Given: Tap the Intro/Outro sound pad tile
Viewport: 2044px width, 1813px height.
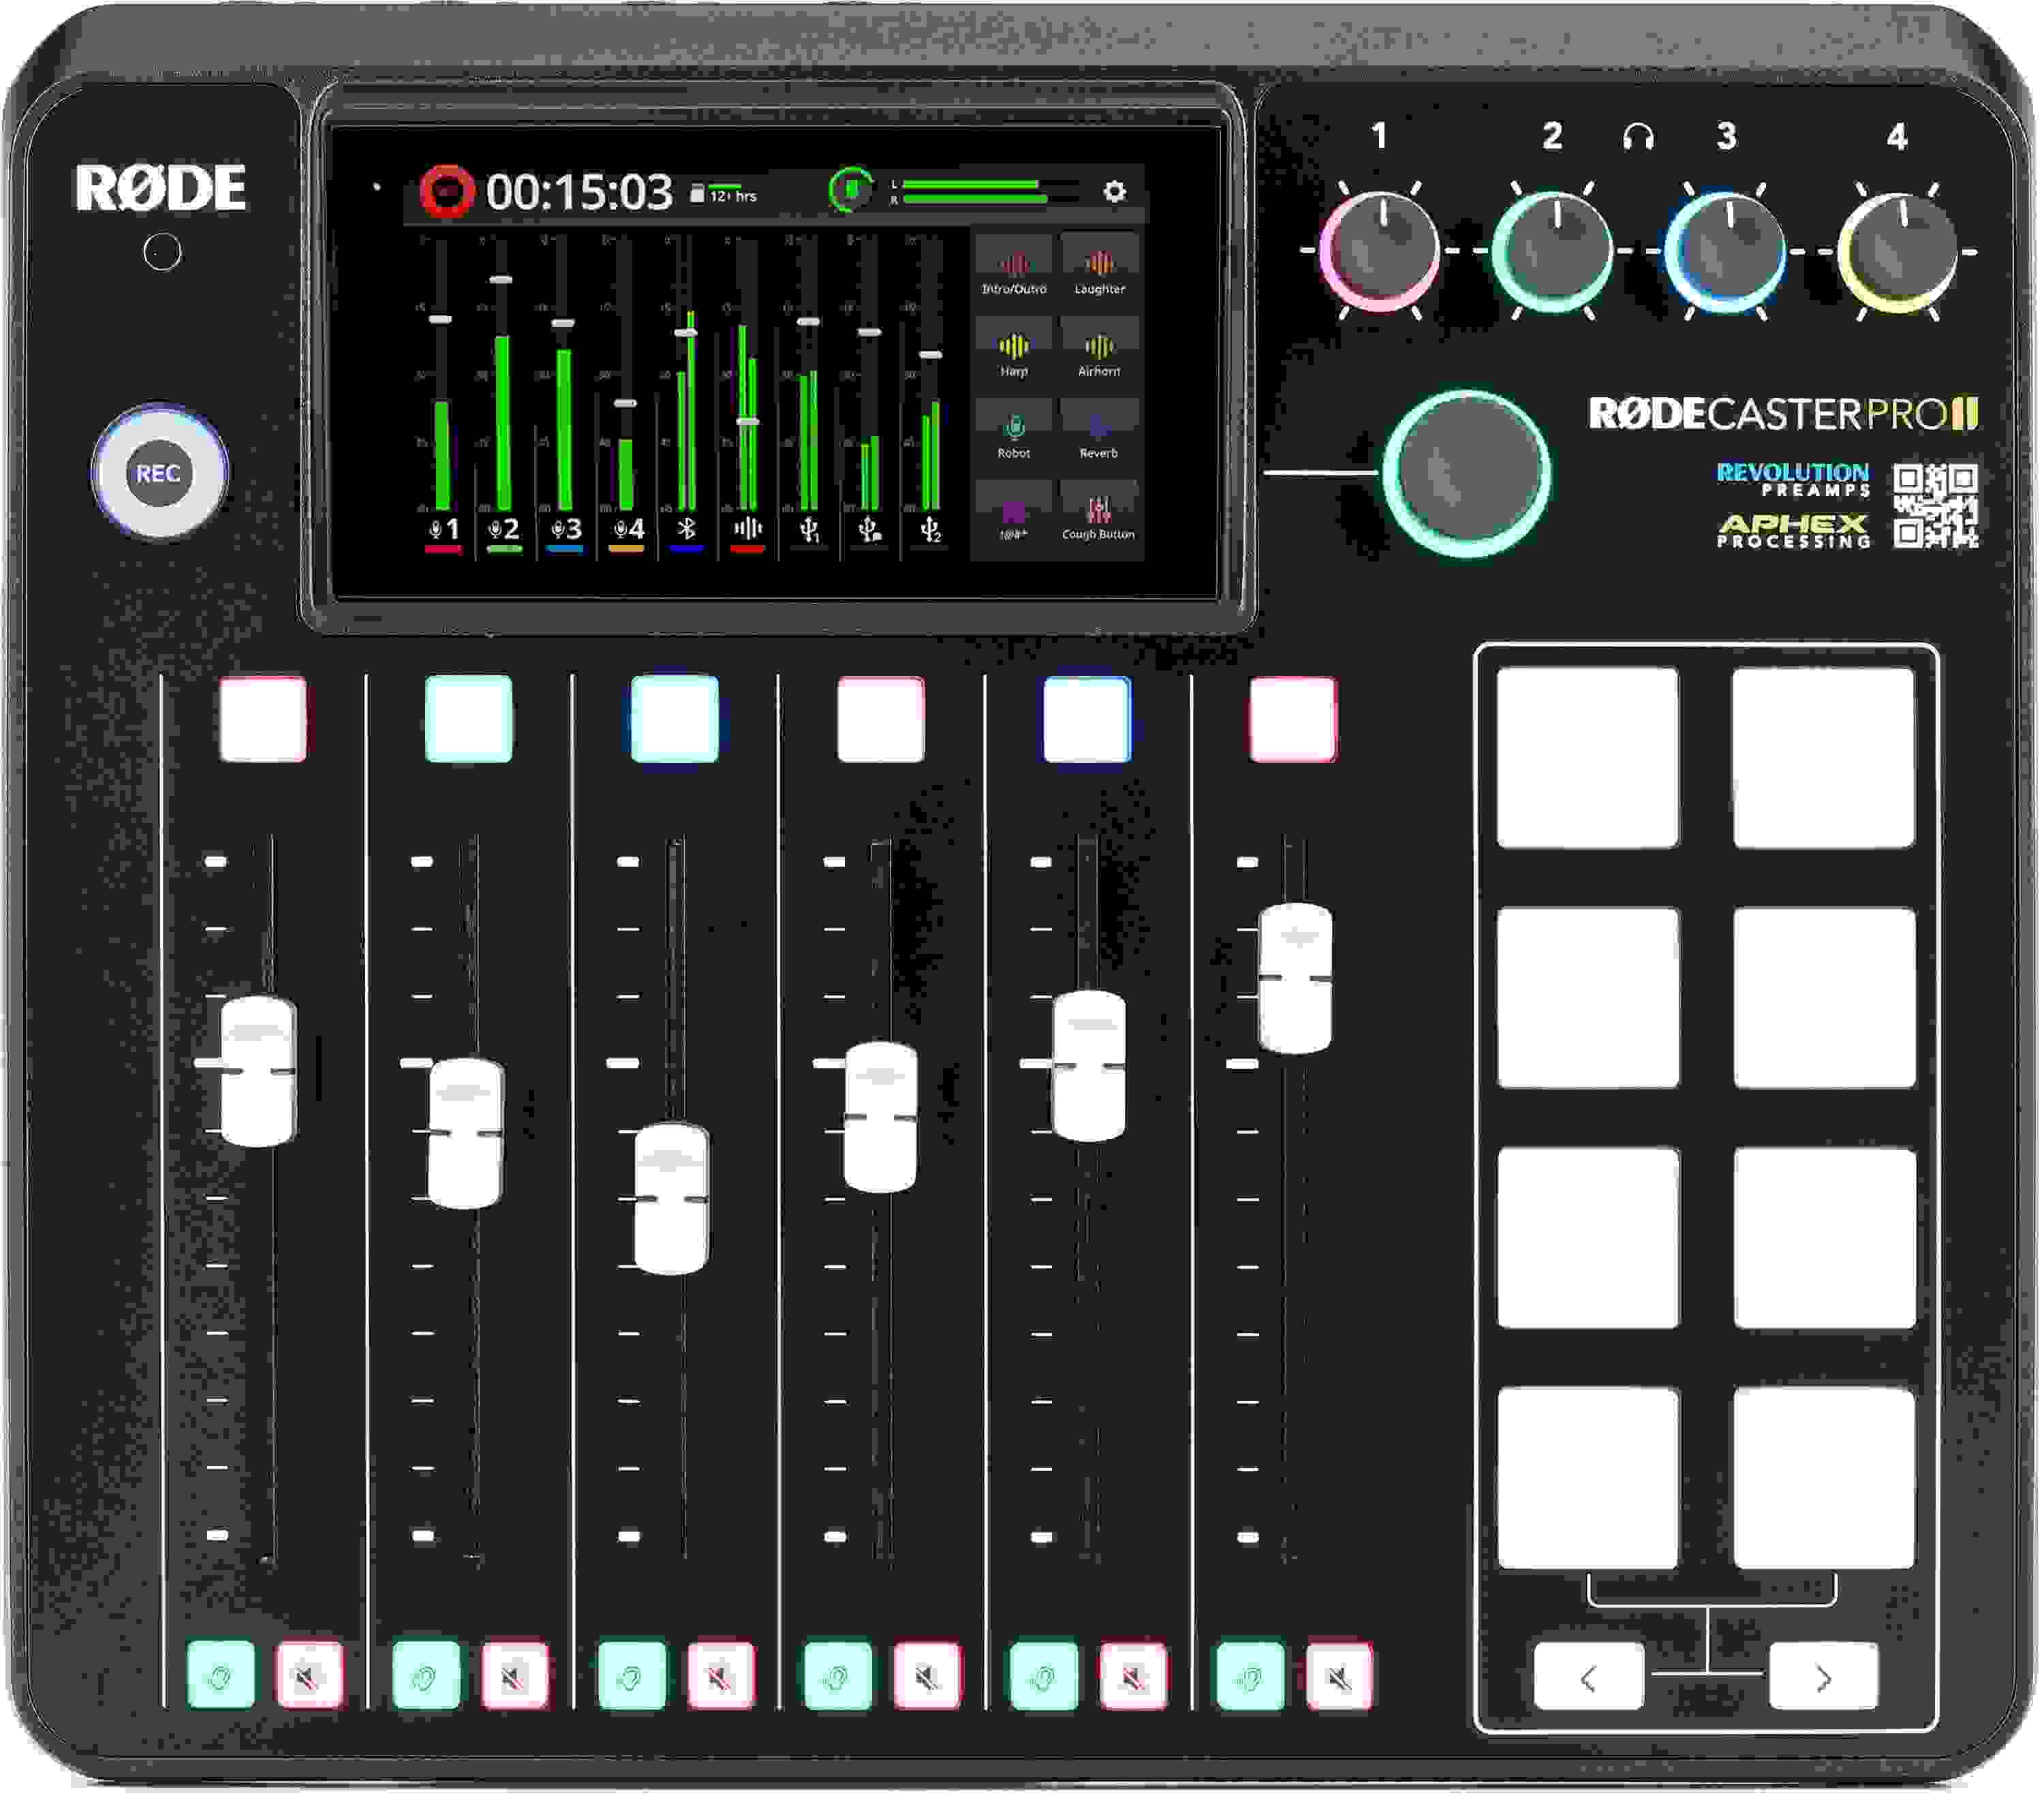Looking at the screenshot, I should (x=1014, y=263).
